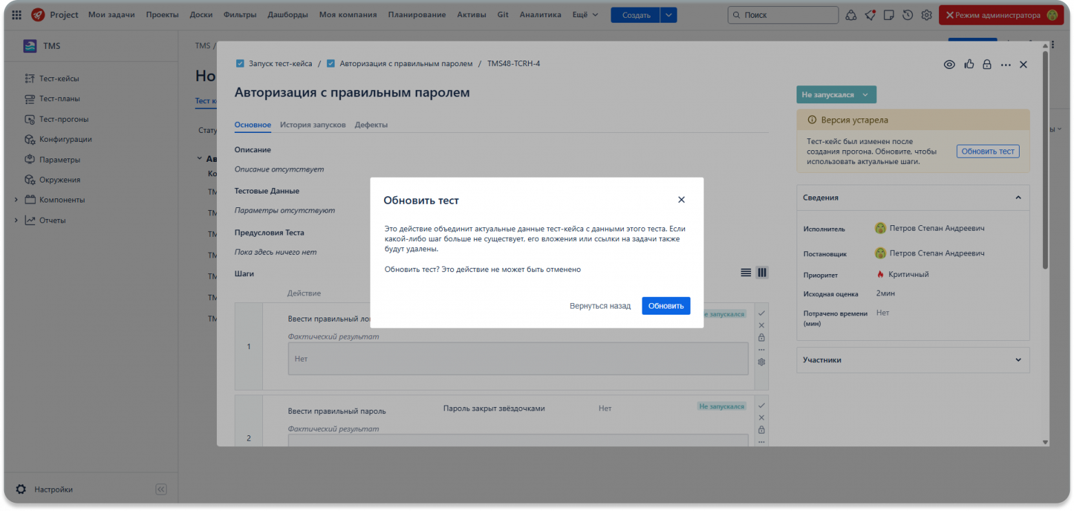This screenshot has width=1074, height=511.
Task: Open Проекты in top navigation
Action: click(162, 14)
